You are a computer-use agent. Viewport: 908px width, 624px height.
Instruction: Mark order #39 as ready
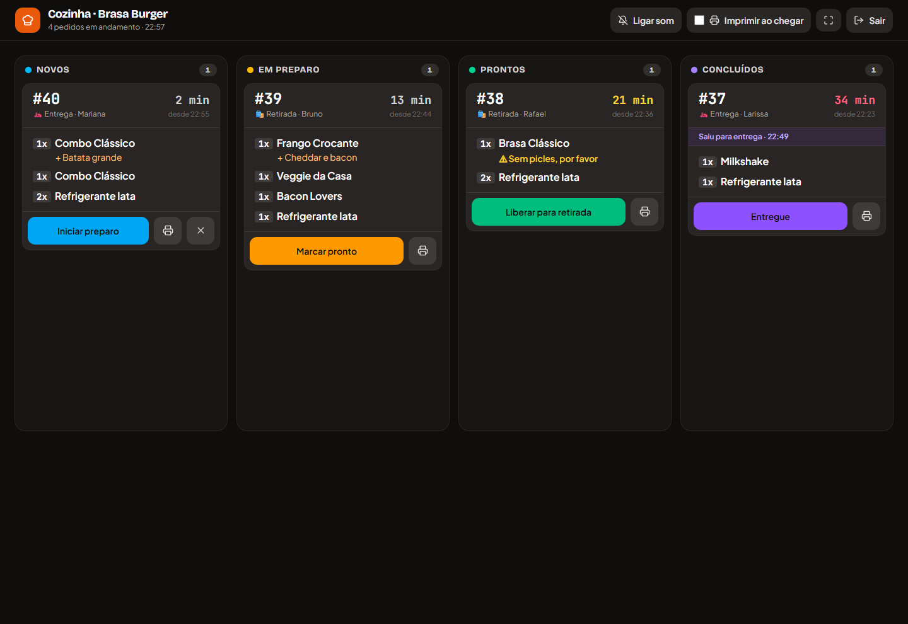(x=327, y=251)
